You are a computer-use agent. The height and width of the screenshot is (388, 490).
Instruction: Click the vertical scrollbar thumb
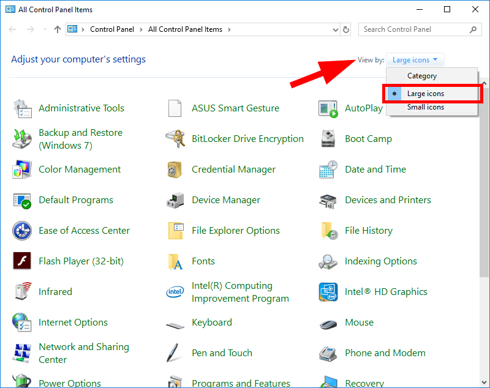pos(484,182)
